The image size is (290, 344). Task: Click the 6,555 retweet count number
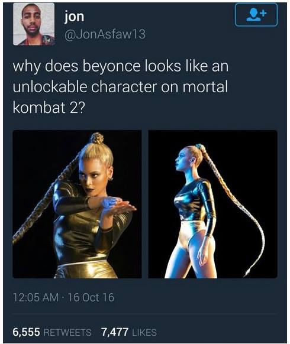[27, 332]
